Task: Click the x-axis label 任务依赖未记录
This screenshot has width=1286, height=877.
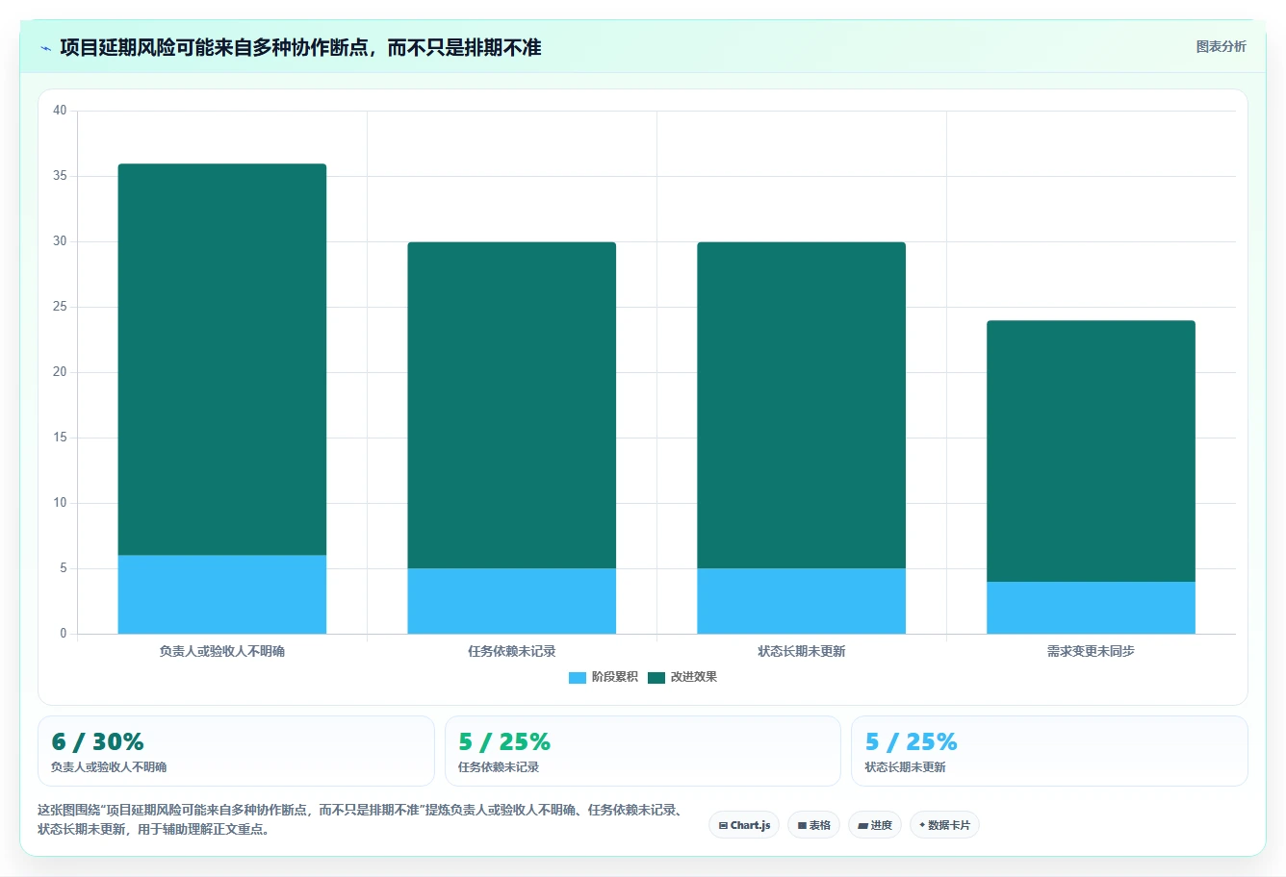Action: point(512,651)
